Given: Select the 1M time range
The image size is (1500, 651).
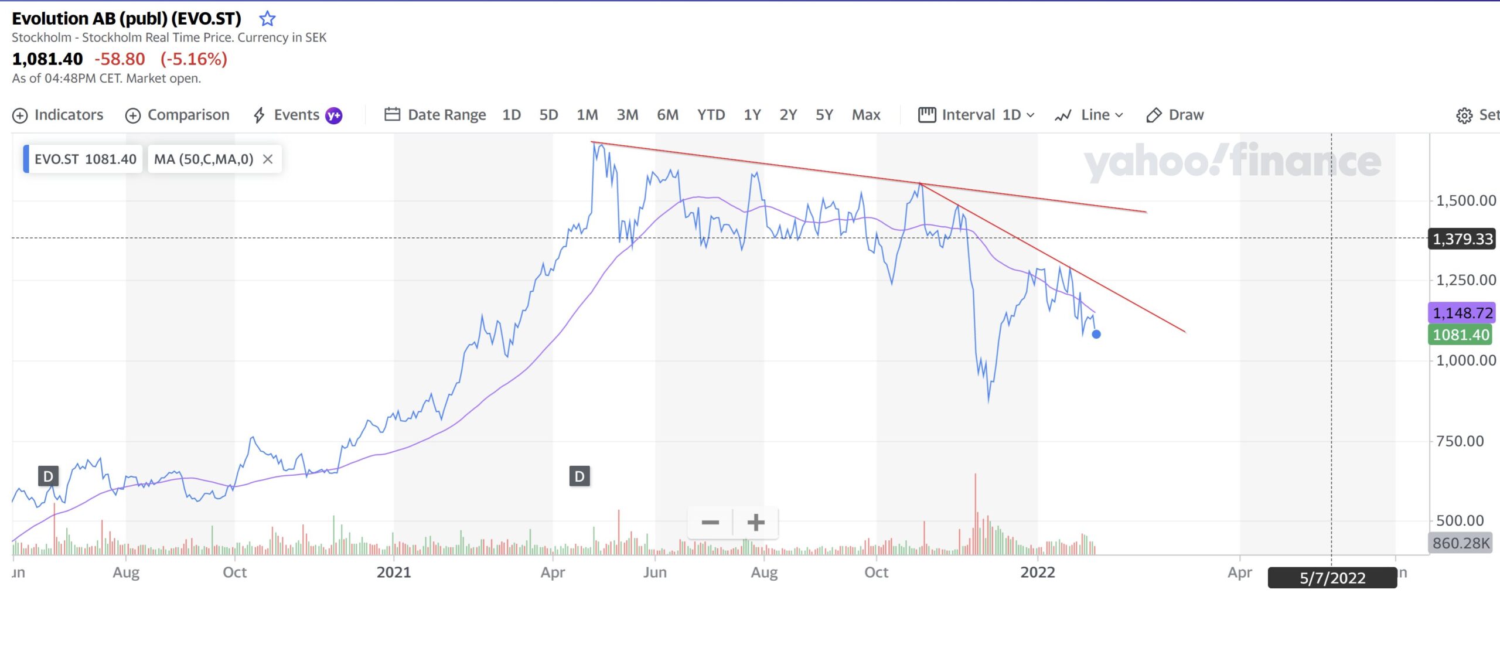Looking at the screenshot, I should [587, 115].
